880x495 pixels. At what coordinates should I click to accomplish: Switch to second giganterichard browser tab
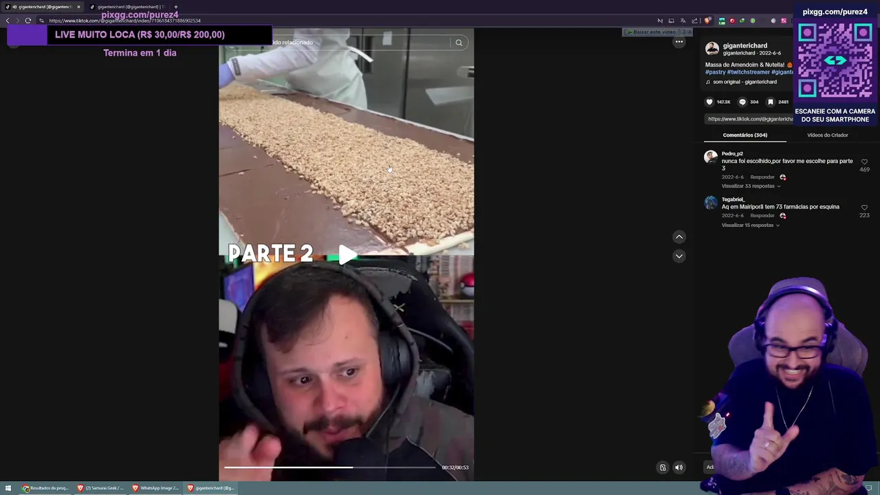127,7
